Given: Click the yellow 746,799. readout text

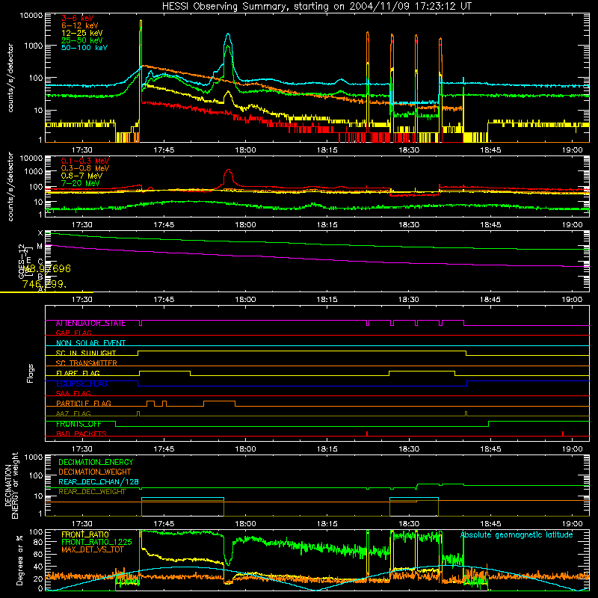Looking at the screenshot, I should click(x=44, y=284).
